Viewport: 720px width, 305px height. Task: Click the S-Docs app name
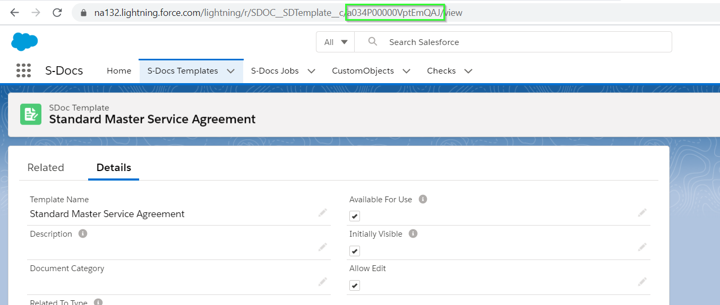64,70
